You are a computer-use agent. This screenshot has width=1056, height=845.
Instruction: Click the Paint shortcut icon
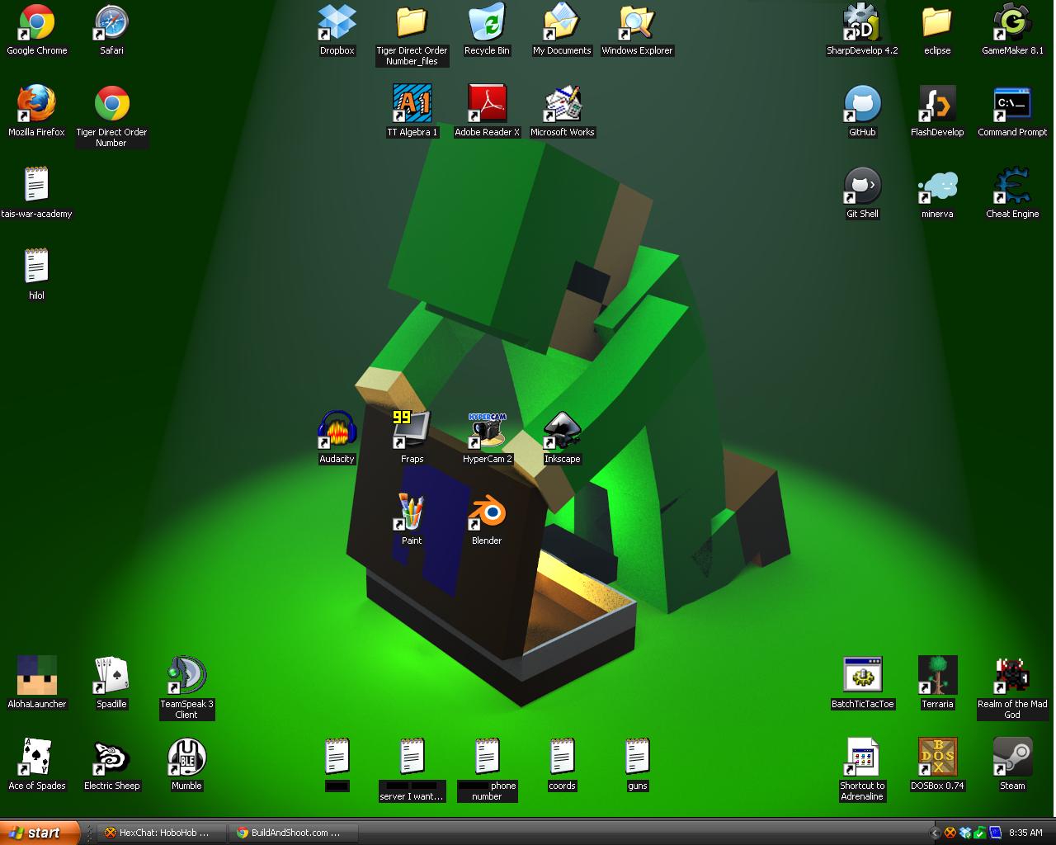pos(412,512)
